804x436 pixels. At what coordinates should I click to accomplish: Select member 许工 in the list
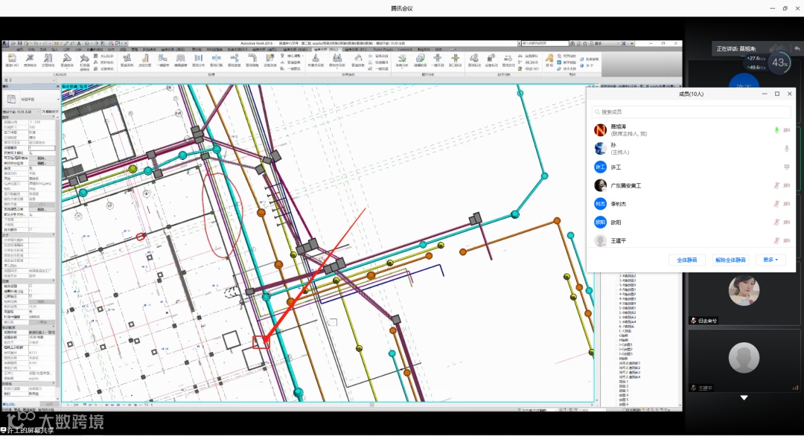[x=691, y=167]
